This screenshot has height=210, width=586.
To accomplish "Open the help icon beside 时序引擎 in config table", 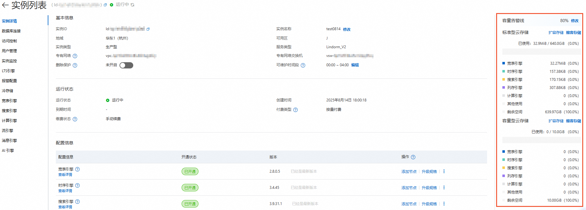I will coord(77,185).
